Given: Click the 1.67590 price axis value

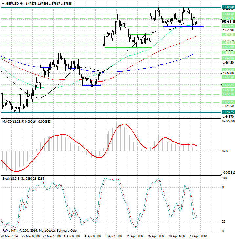Looking at the screenshot, I should coord(228,30).
